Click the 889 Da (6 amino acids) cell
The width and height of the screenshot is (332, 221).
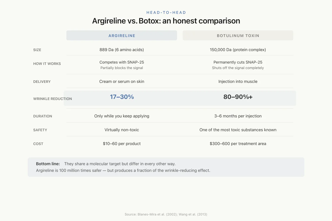point(122,50)
